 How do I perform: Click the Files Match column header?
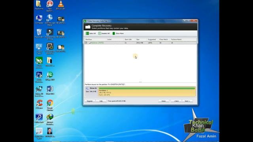click(x=164, y=39)
